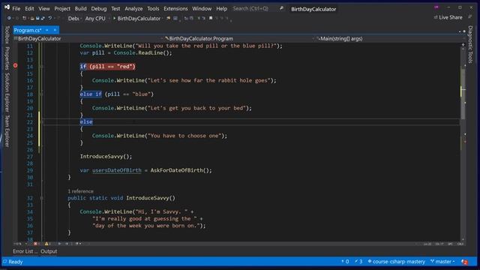Open the Project menu
Viewport: 480px width, 270px height.
point(62,8)
